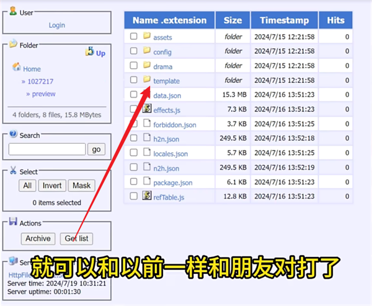Click the Up folder navigation icon
Viewport: 372px width, 306px height.
tap(90, 52)
